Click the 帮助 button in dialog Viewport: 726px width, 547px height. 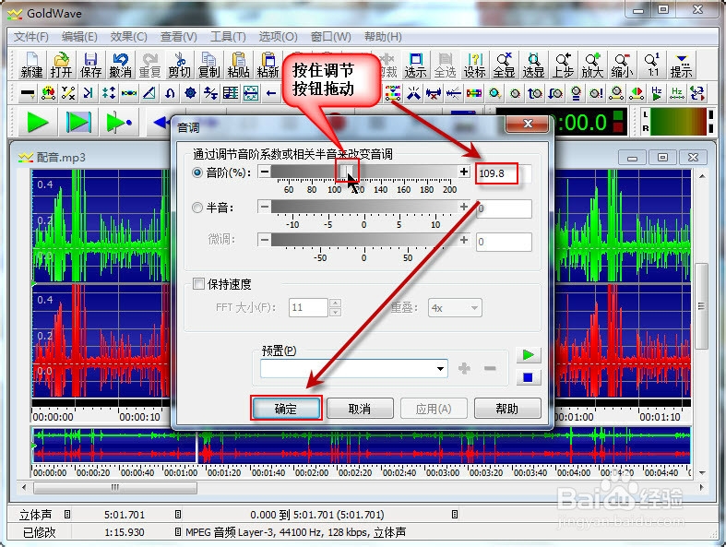pos(507,409)
